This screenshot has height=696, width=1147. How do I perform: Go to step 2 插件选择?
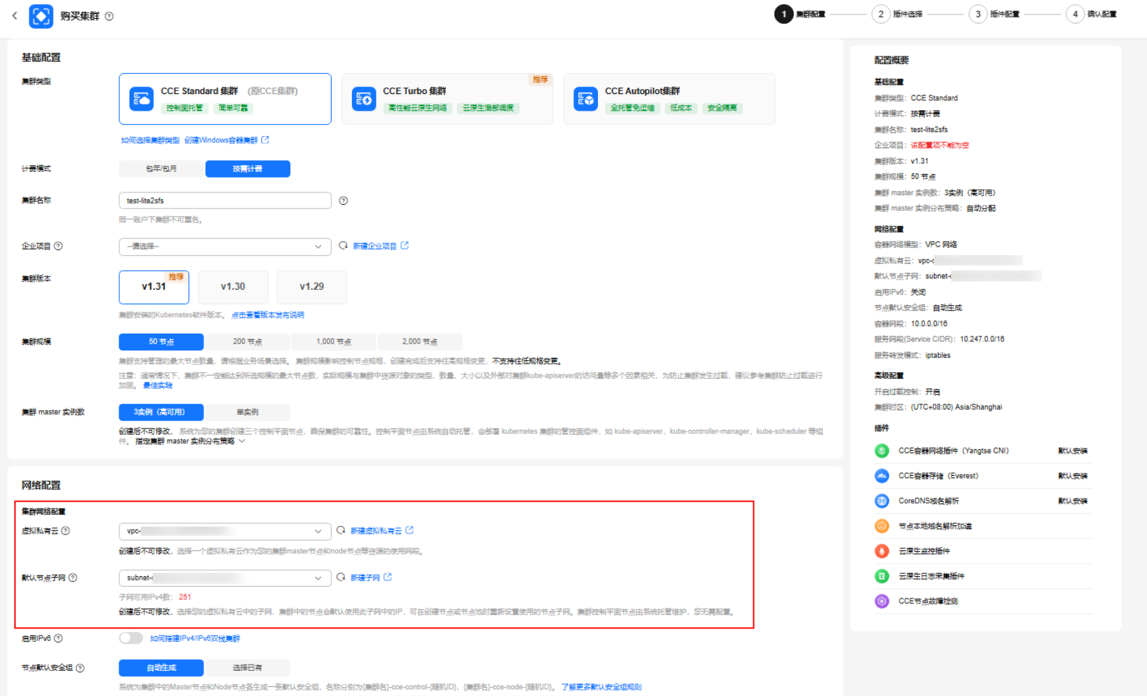pos(898,14)
